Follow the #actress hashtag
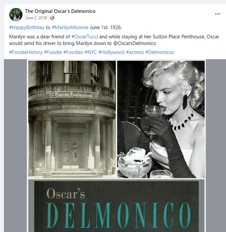This screenshot has width=226, height=232. (x=135, y=52)
